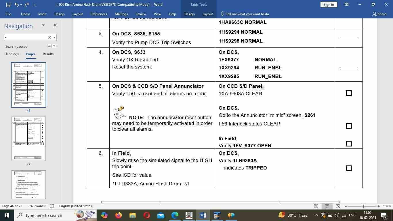Check the 1XA-9663A CLEAR checkbox
Screen dimensions: 393x221
click(349, 93)
